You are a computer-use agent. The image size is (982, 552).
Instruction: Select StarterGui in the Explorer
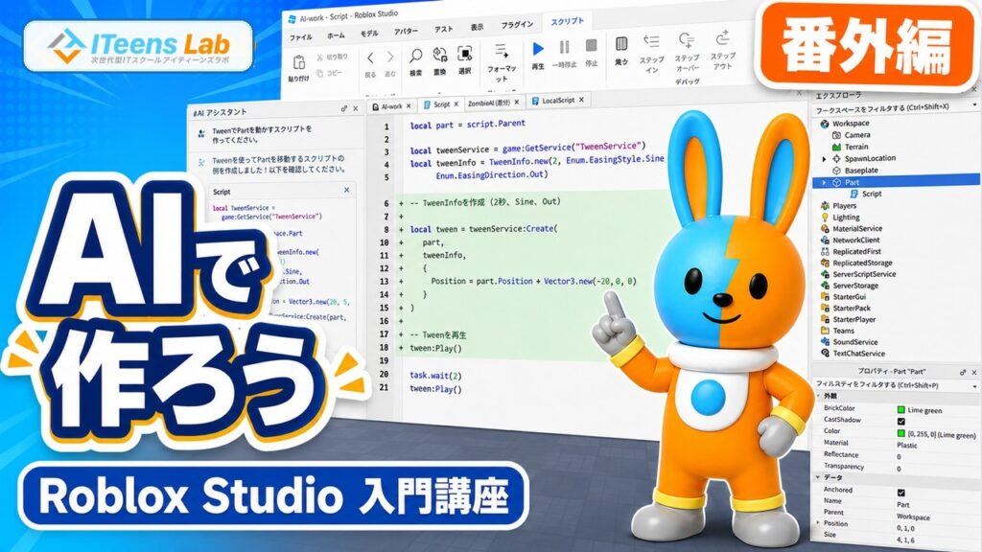tap(849, 297)
